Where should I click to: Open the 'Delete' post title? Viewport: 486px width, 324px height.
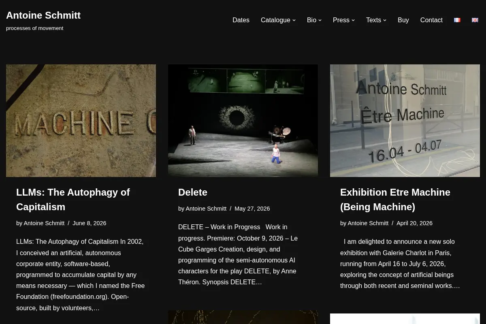click(193, 192)
